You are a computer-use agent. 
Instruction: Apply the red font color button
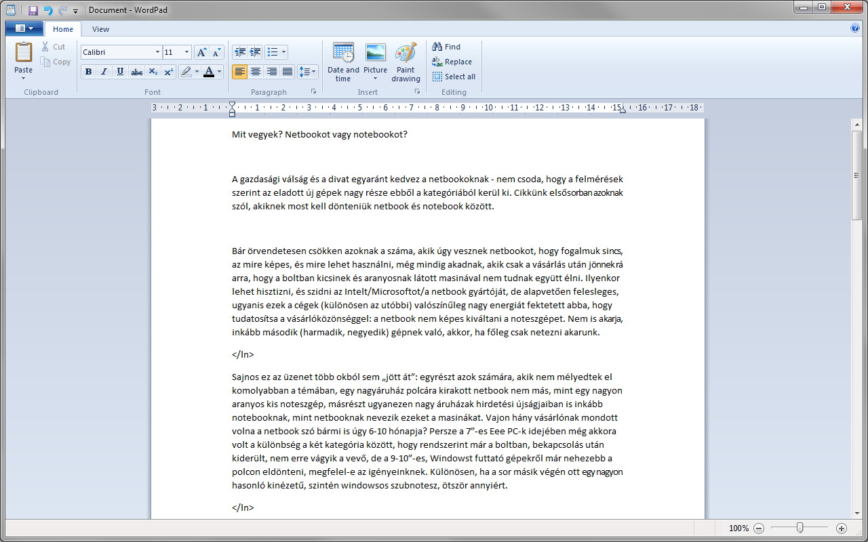[x=209, y=71]
